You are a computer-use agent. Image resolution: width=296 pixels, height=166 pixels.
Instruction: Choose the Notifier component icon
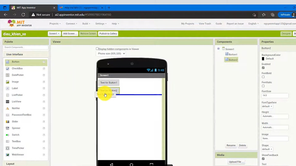pos(7,108)
